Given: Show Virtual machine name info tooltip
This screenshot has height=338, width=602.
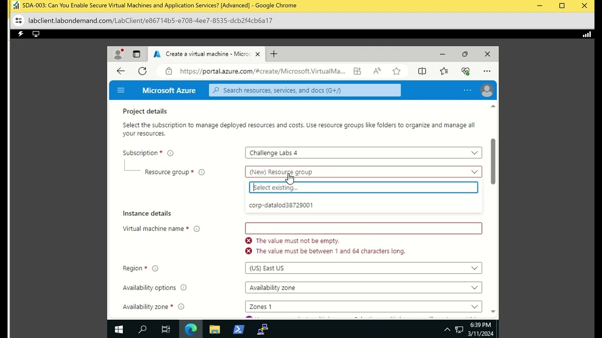Looking at the screenshot, I should pyautogui.click(x=197, y=229).
